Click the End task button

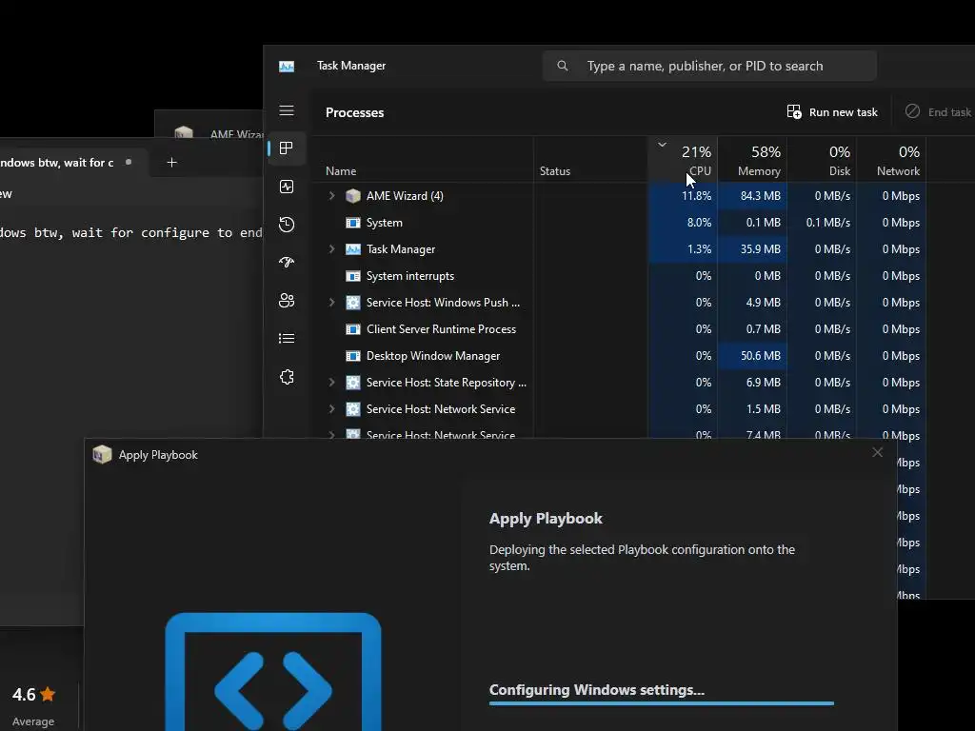(x=938, y=112)
